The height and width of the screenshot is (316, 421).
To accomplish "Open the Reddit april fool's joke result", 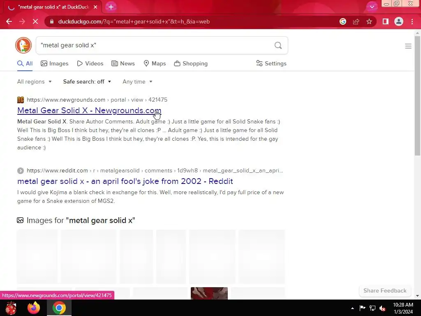I will click(125, 181).
